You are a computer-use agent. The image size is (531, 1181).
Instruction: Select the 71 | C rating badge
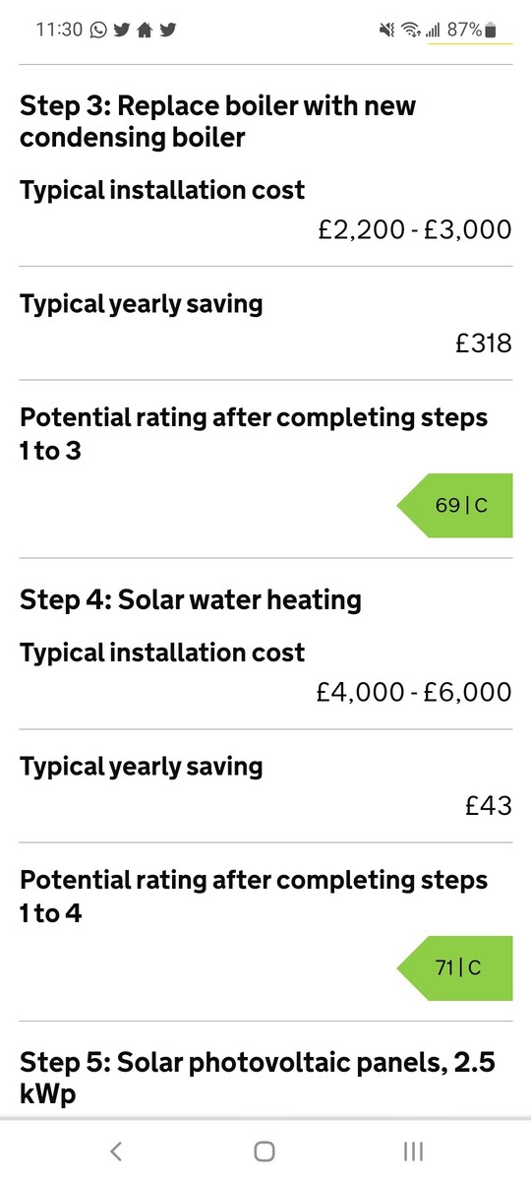pyautogui.click(x=455, y=968)
